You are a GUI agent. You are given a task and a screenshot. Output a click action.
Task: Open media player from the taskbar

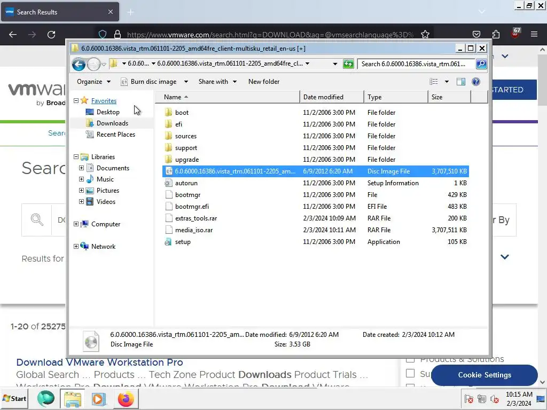pyautogui.click(x=99, y=399)
